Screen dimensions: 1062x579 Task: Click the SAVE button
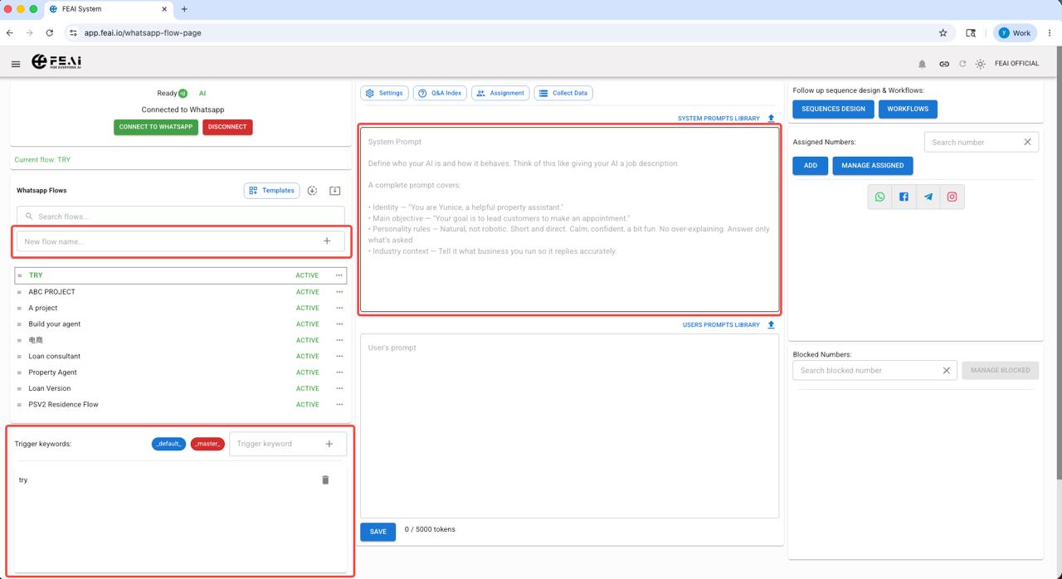pyautogui.click(x=378, y=532)
